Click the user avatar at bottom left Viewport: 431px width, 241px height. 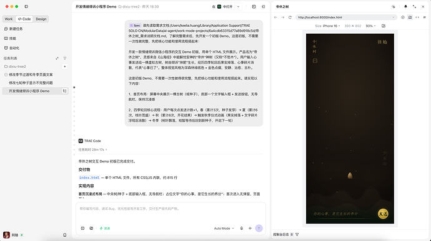(x=7, y=235)
